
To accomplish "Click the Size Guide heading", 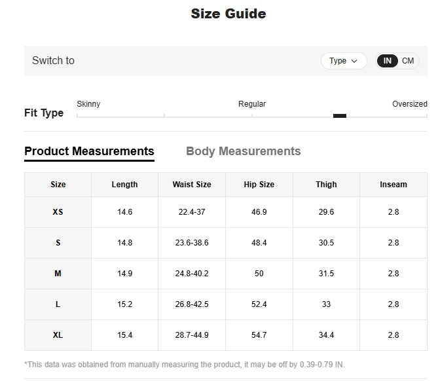I will pos(228,14).
